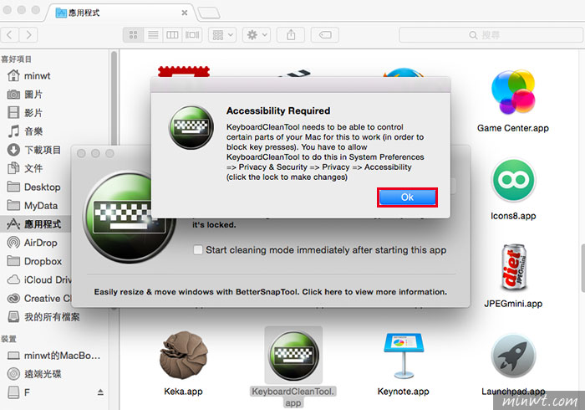Eject the F drive
Viewport: 585px width, 410px height.
click(x=100, y=392)
